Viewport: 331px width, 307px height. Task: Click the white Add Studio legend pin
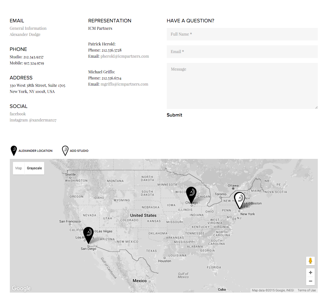[65, 151]
